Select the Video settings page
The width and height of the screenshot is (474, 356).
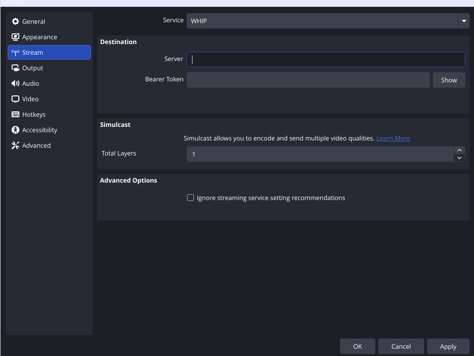coord(49,99)
